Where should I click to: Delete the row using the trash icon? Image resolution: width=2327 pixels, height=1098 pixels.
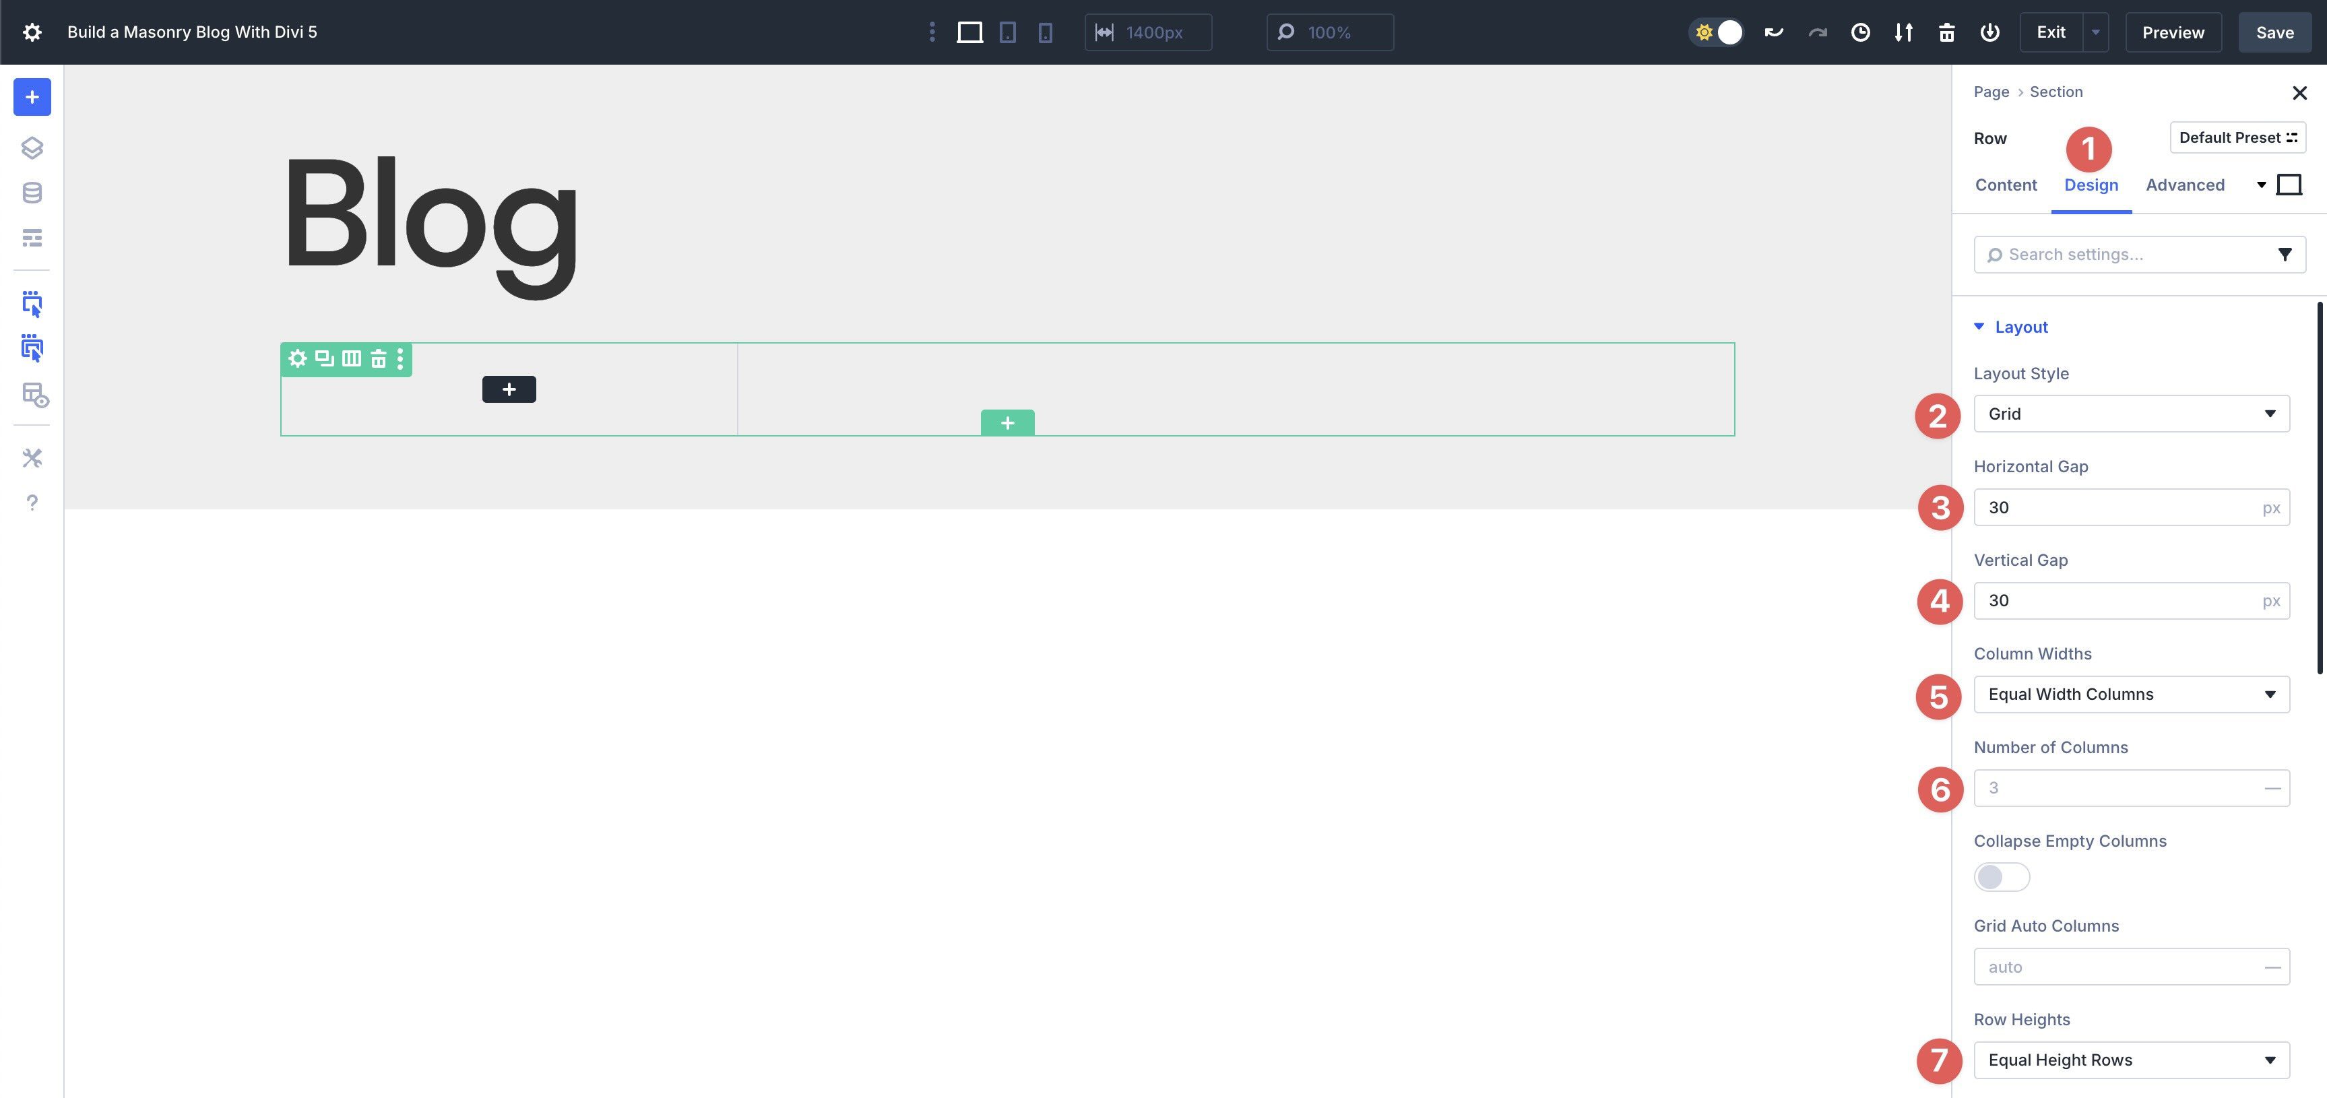click(377, 358)
